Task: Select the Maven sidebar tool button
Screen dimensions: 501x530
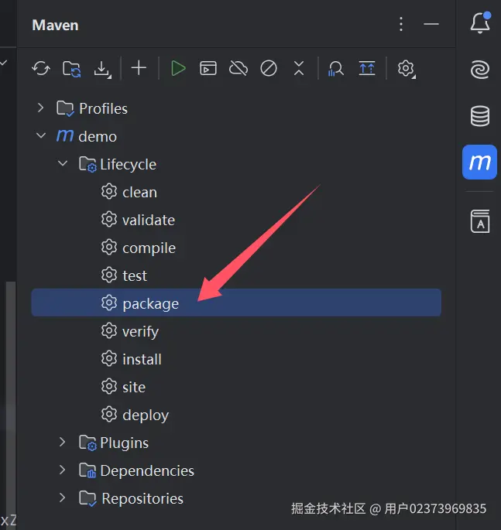Action: click(479, 162)
